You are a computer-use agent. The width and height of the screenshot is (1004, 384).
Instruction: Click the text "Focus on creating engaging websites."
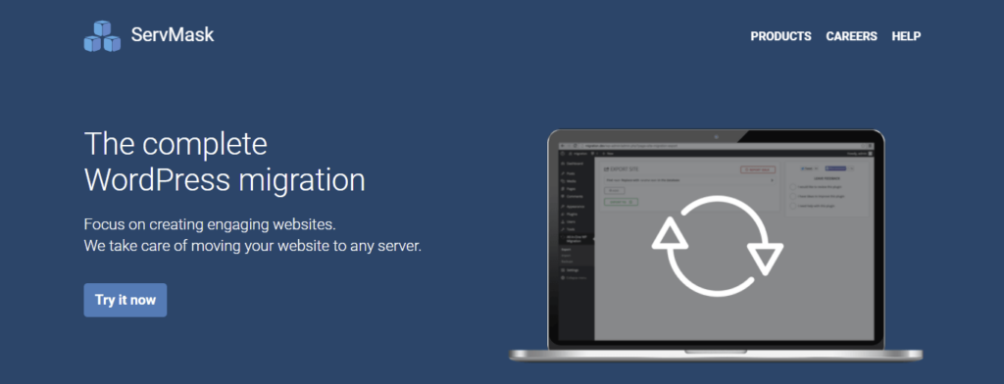[x=210, y=225]
